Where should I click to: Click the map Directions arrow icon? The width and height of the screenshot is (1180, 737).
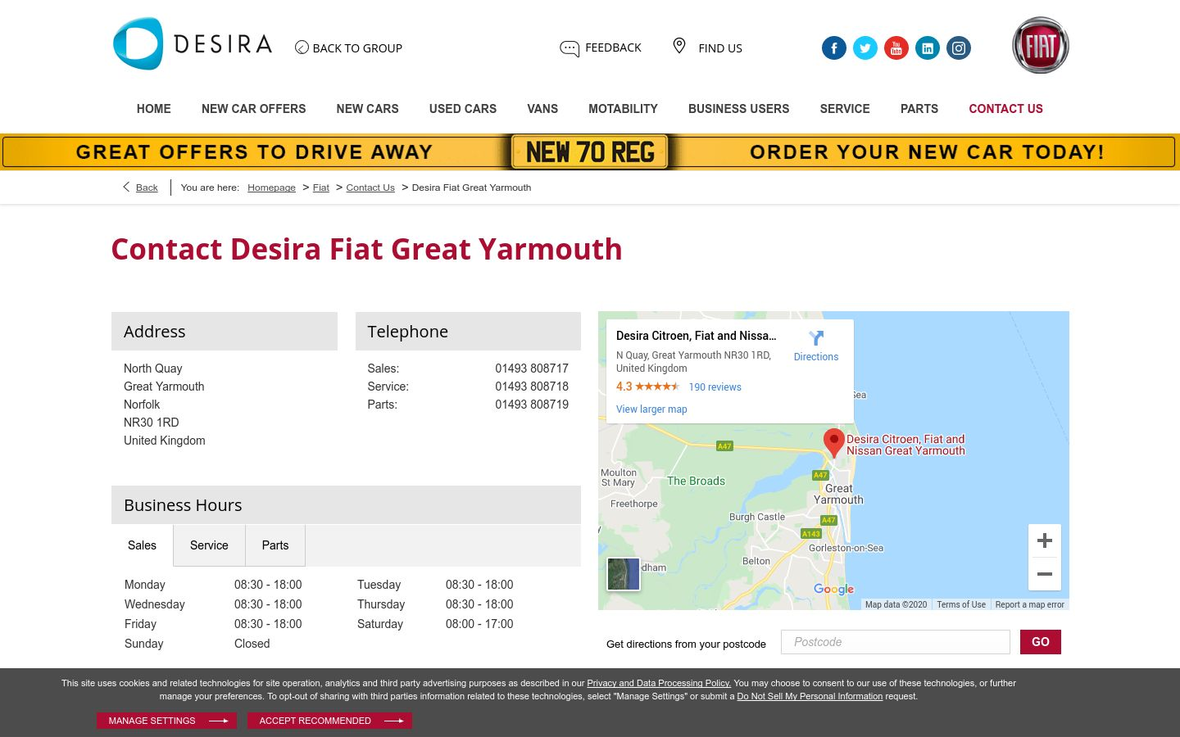click(x=816, y=338)
